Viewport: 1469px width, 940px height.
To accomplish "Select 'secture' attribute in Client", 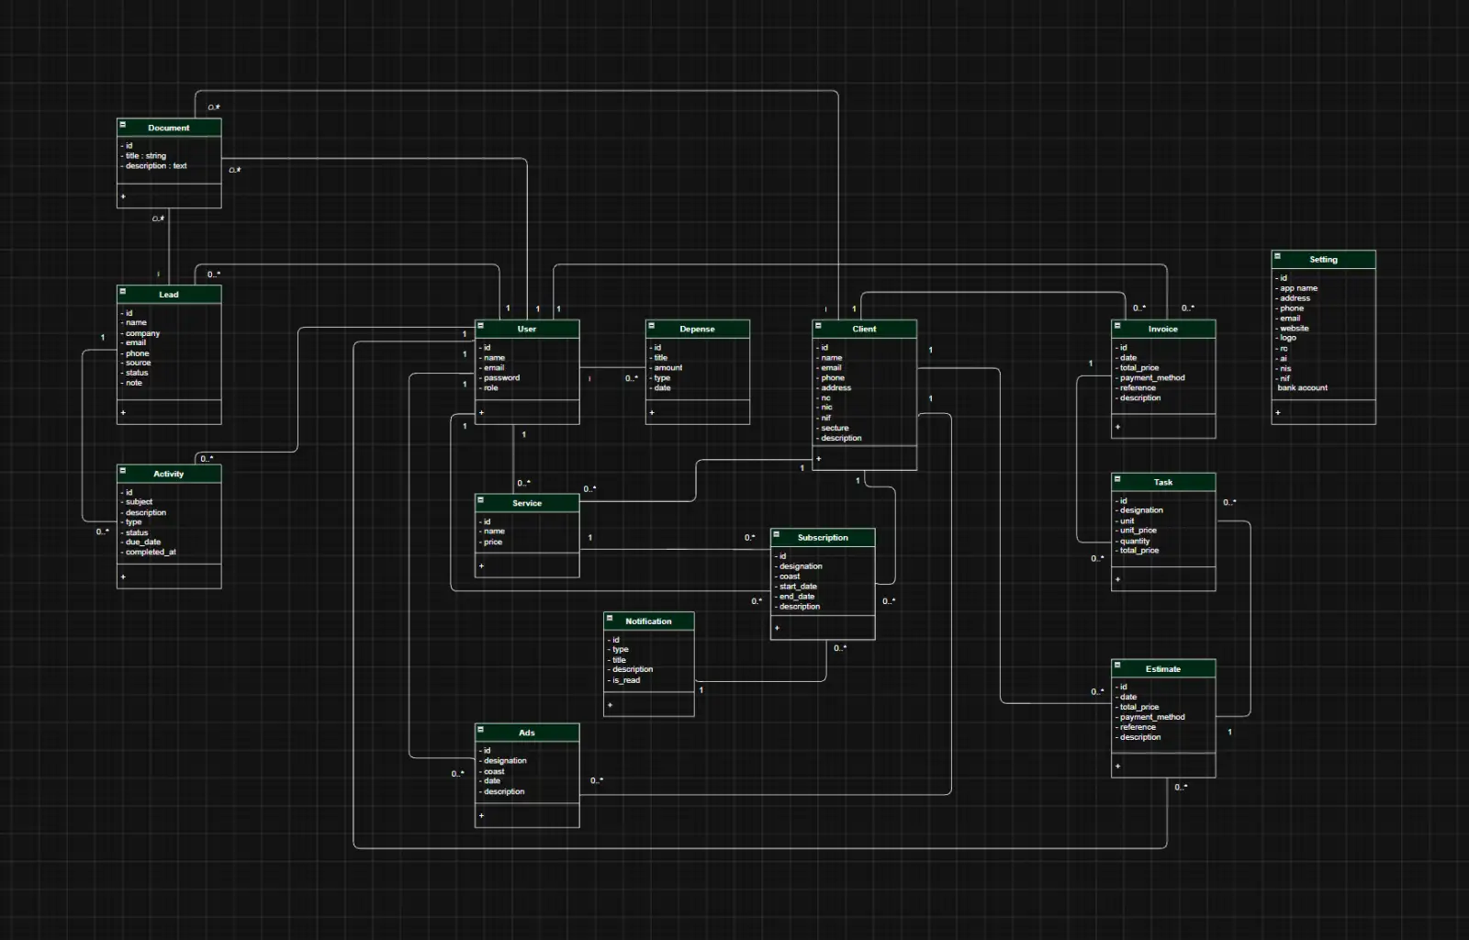I will pyautogui.click(x=835, y=428).
